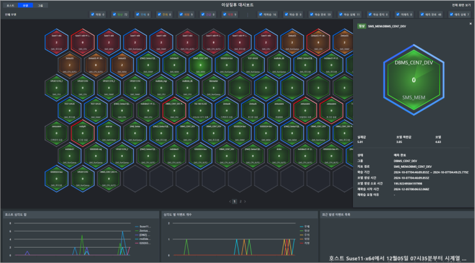Screen dimensions: 475x263
Task: Open page 2 of the hexagon grid
Action: click(240, 201)
